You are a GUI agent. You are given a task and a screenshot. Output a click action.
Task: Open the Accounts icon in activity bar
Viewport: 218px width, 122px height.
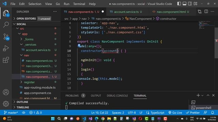click(x=6, y=92)
